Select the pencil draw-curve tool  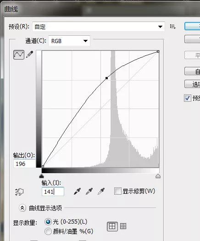pos(30,55)
